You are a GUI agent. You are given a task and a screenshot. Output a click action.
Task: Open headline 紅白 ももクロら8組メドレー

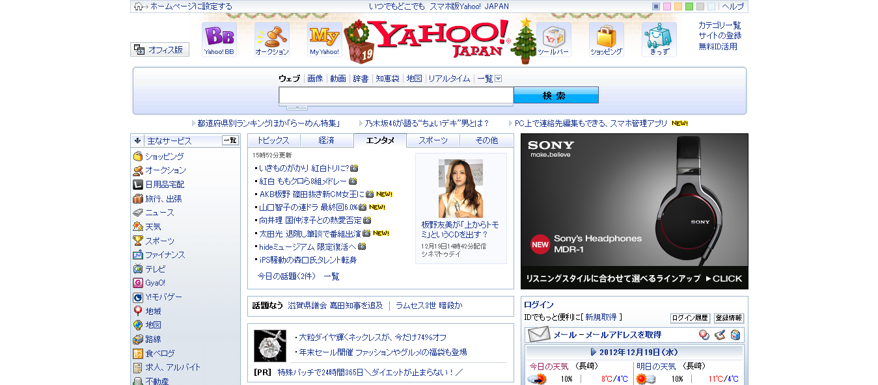[303, 181]
